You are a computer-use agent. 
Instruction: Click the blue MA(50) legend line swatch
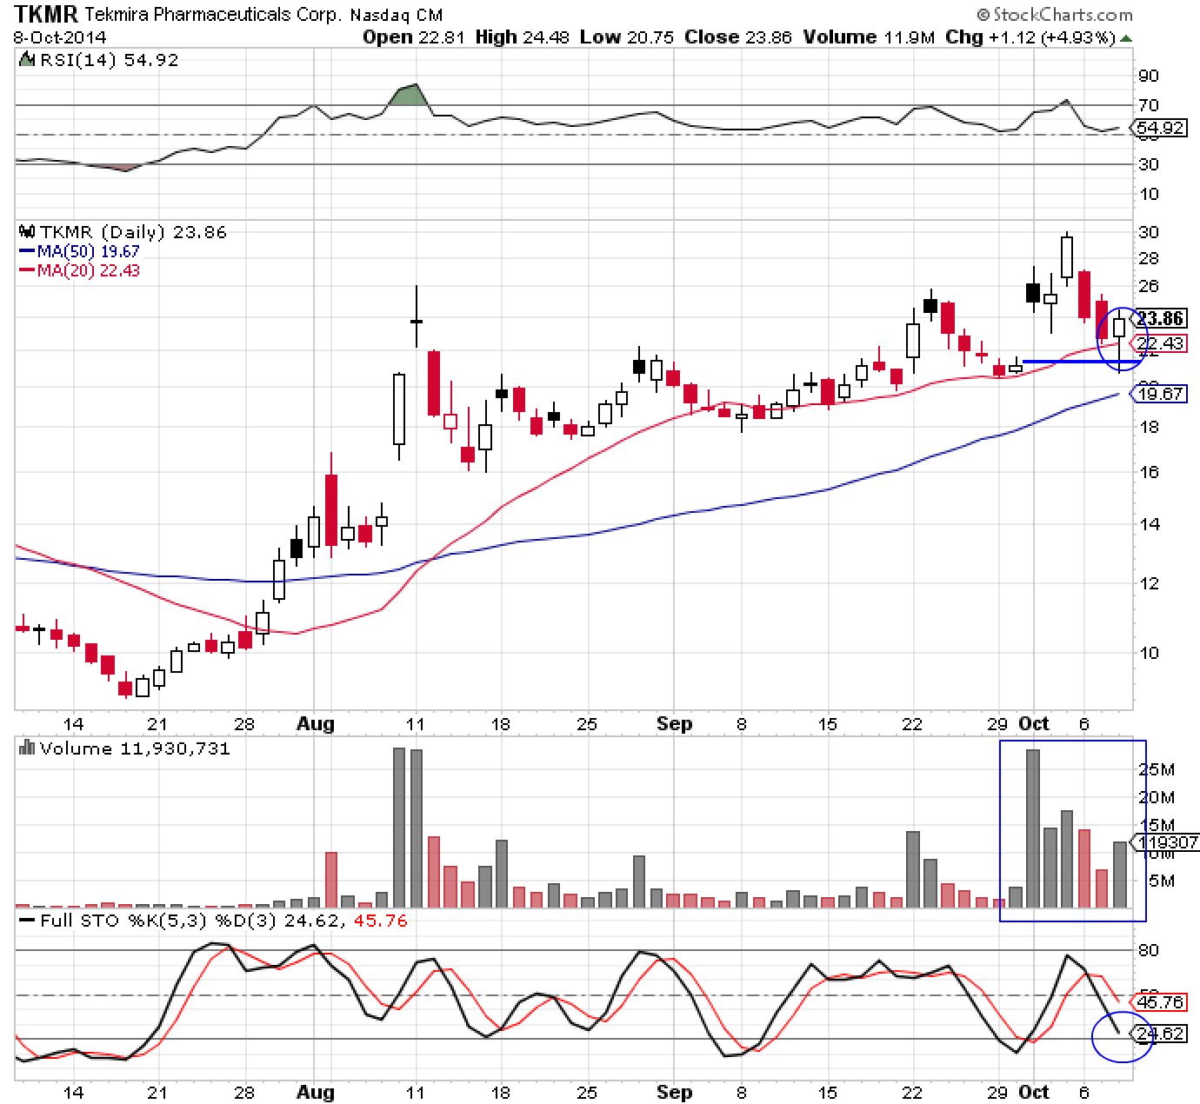[x=26, y=251]
